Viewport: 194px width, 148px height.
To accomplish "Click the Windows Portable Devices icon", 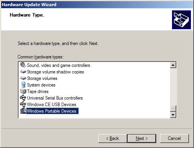I will tap(23, 111).
